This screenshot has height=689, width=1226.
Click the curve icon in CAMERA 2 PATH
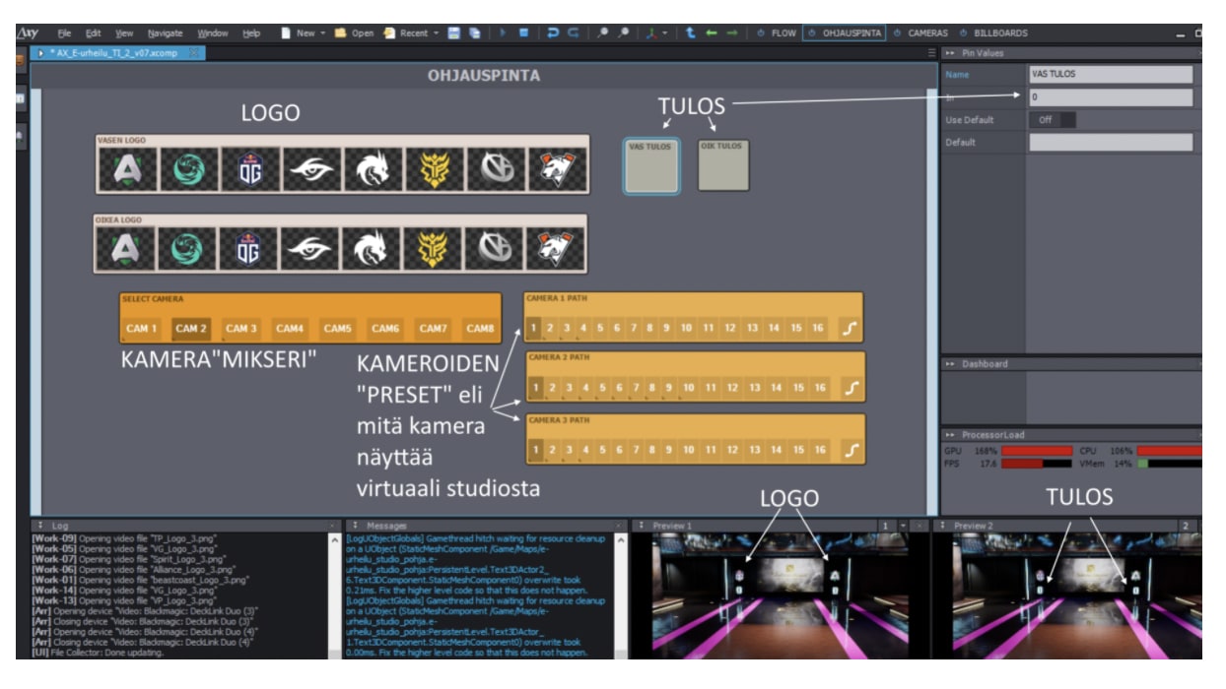pos(851,388)
